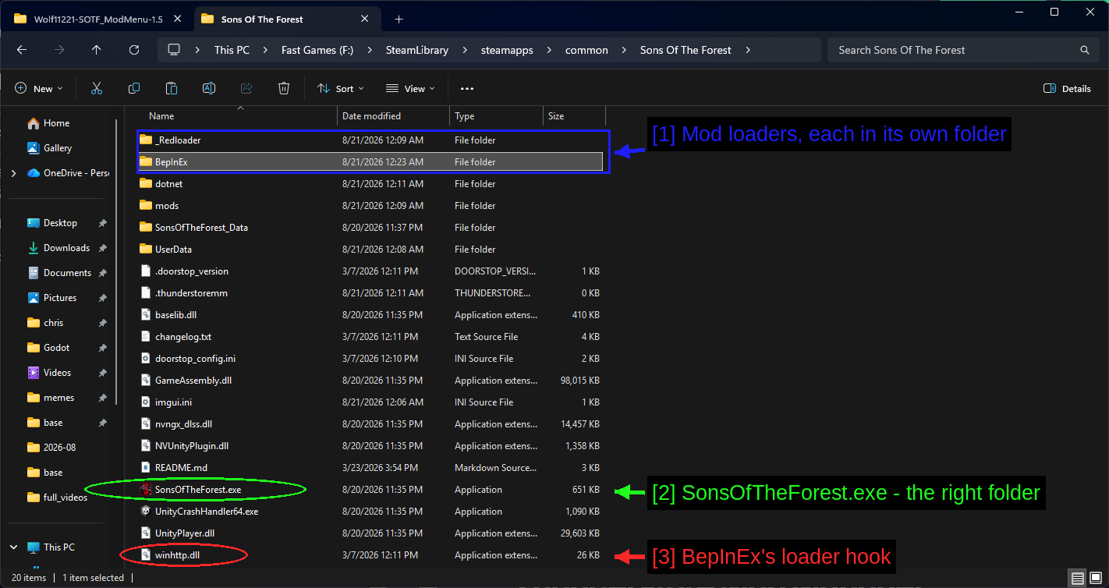Go up one folder level

97,50
